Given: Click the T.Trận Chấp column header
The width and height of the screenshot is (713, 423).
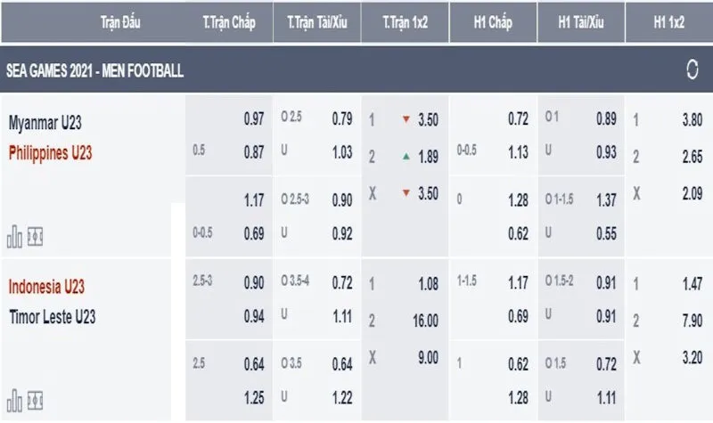Looking at the screenshot, I should click(229, 22).
